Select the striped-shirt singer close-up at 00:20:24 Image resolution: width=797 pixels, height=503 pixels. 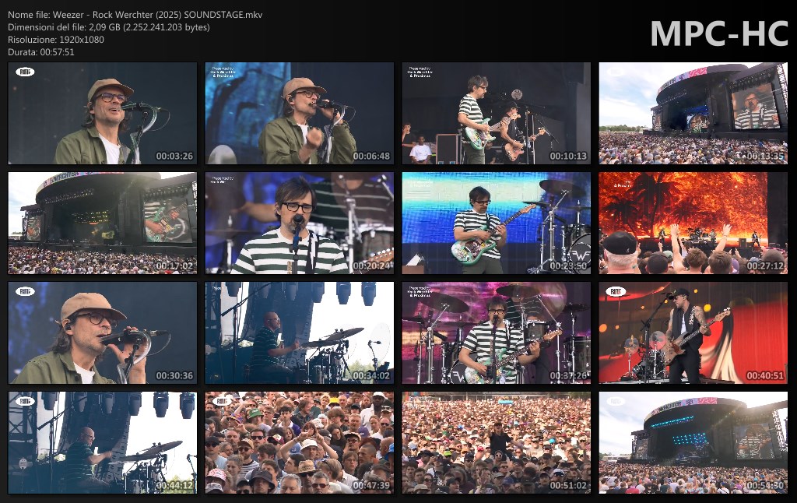point(299,223)
